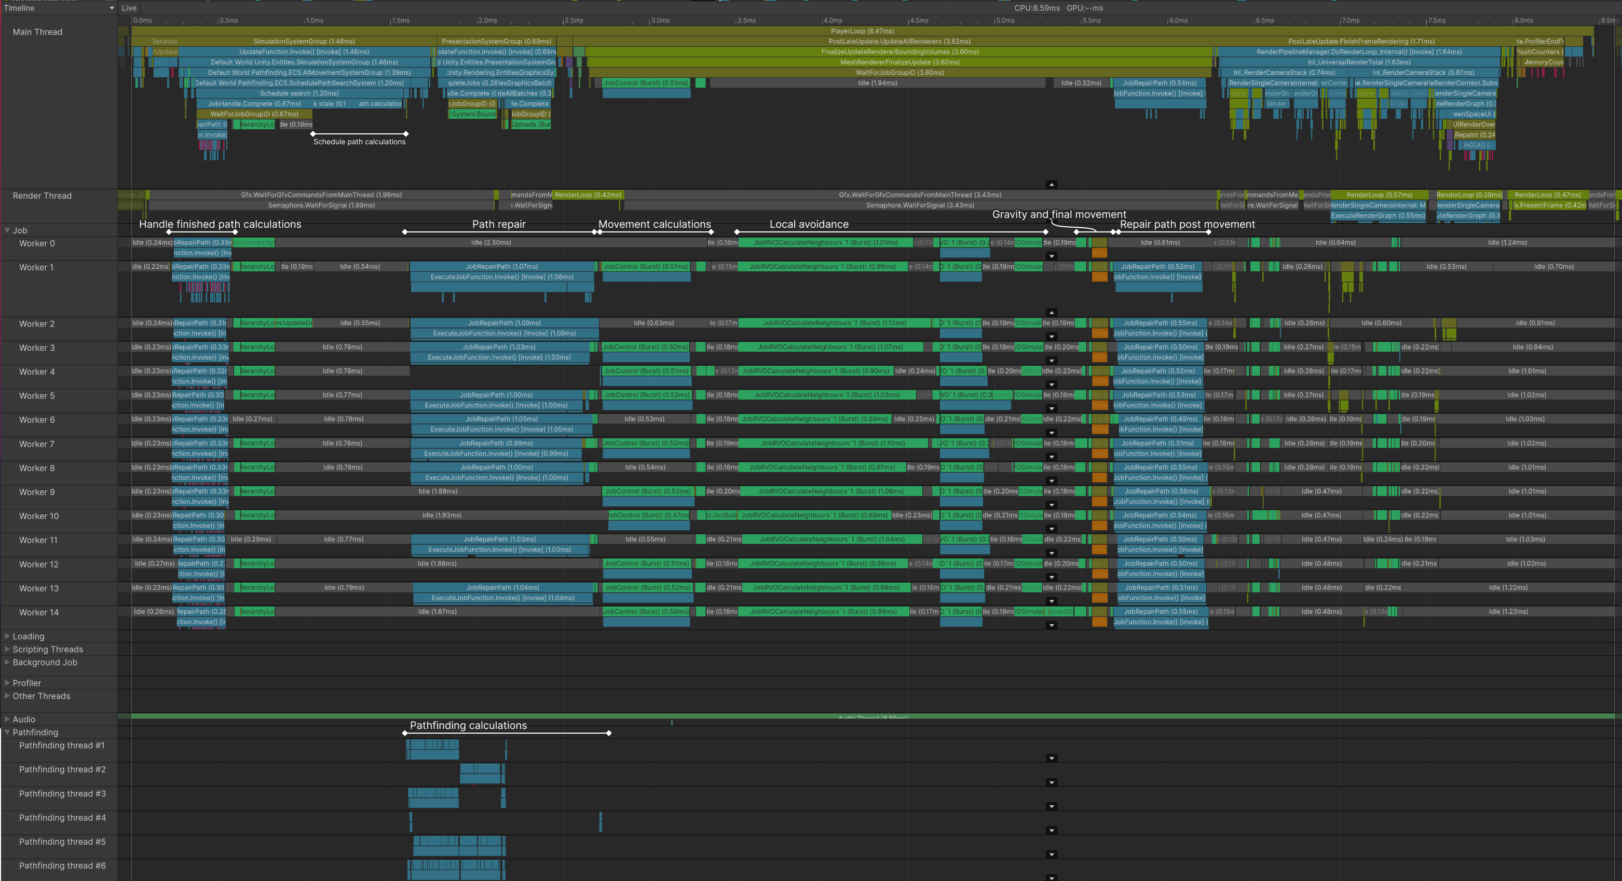Select Render Thread RenderLoop (0.57ms) sample
This screenshot has height=881, width=1622.
tap(1379, 195)
